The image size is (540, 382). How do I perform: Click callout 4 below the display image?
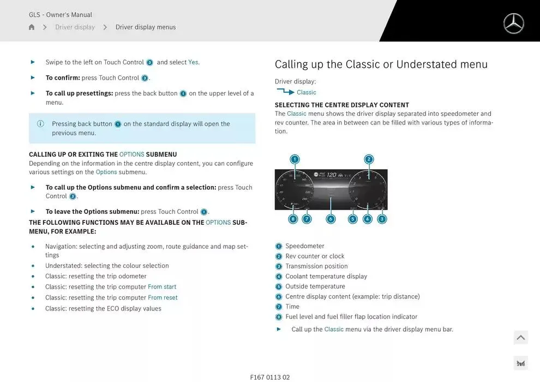coord(368,219)
